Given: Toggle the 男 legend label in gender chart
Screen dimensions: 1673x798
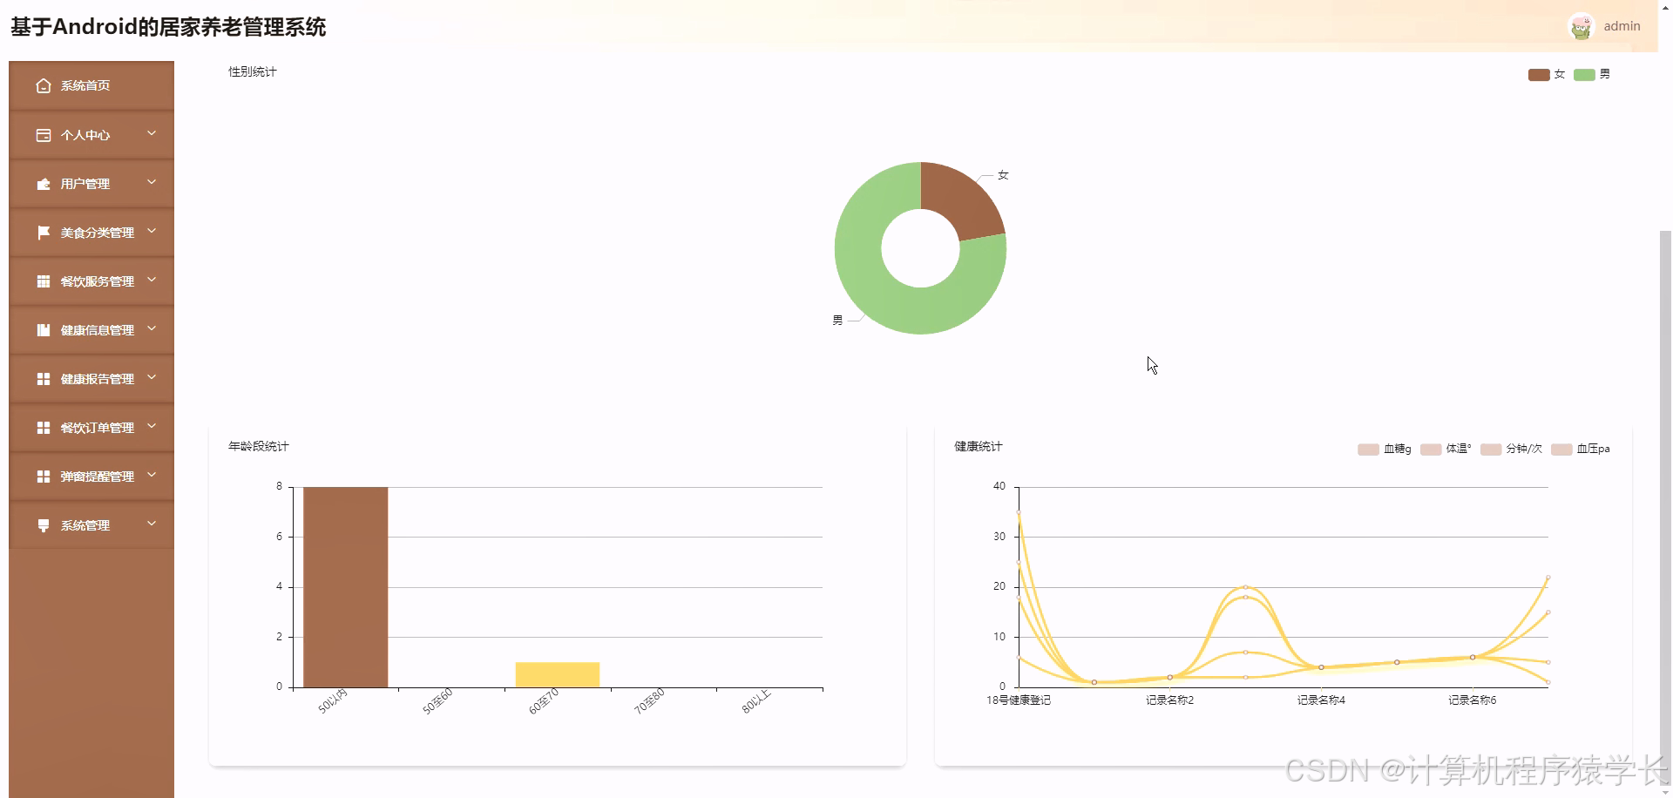Looking at the screenshot, I should click(x=1605, y=74).
